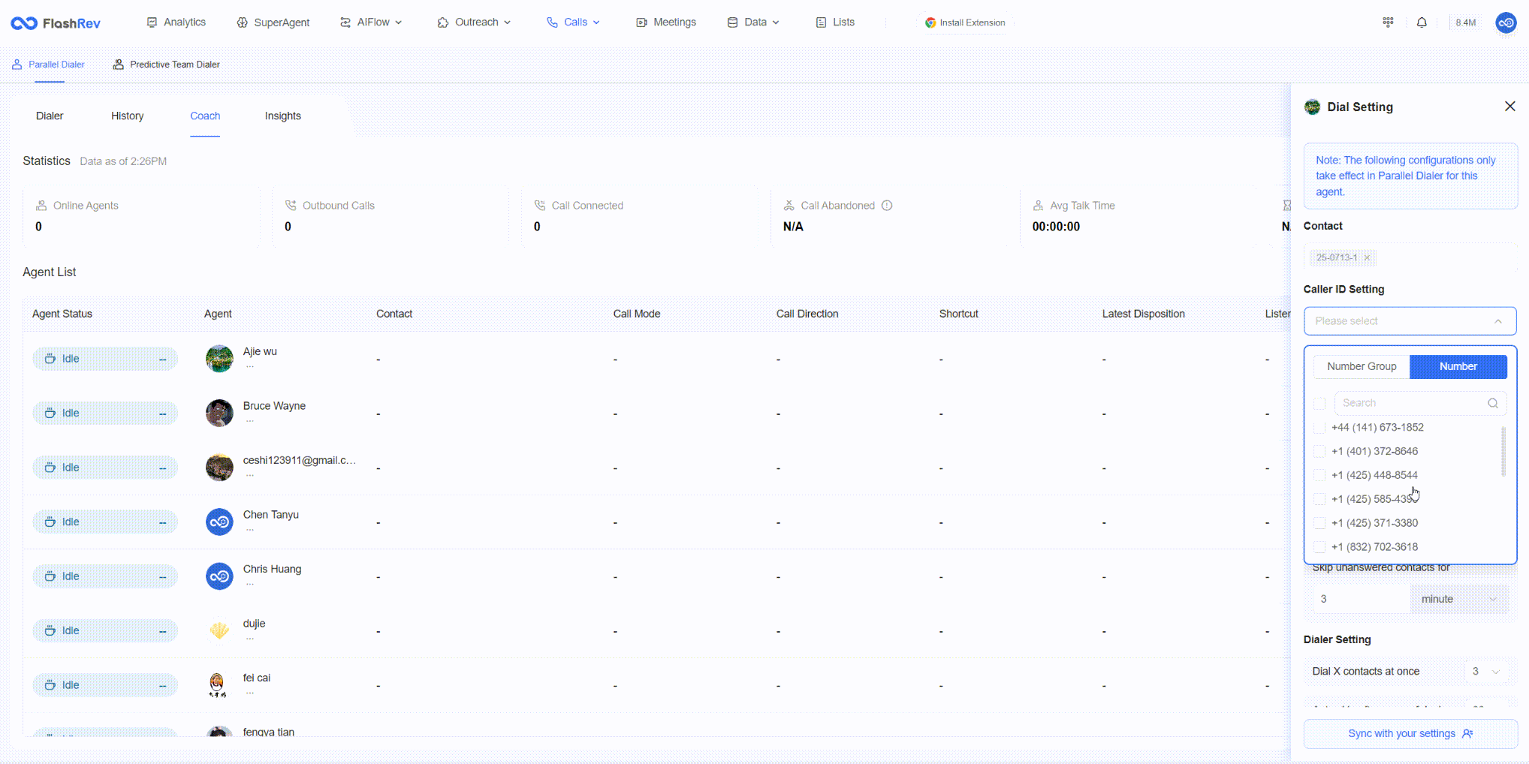Close the Dial Setting panel

tap(1510, 107)
